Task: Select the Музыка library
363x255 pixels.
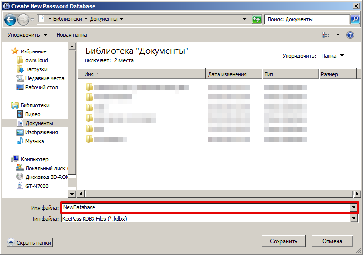Action: [34, 141]
